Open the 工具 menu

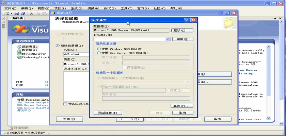click(x=126, y=8)
